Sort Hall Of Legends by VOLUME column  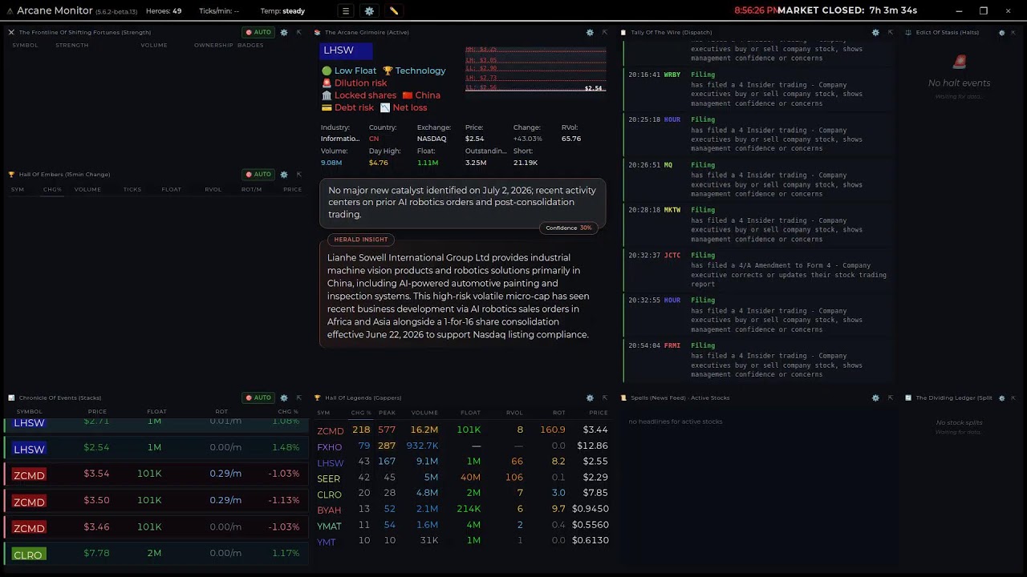pyautogui.click(x=424, y=413)
